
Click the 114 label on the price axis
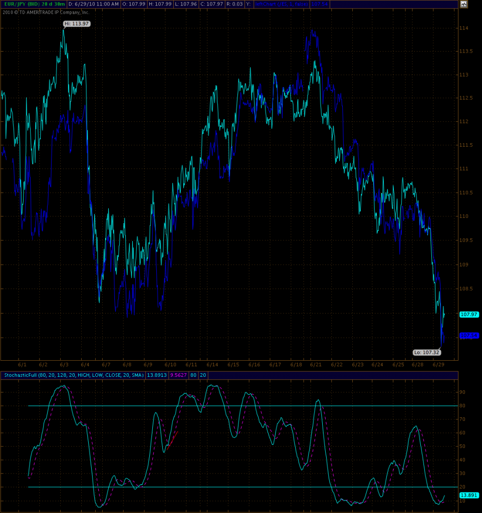pos(464,28)
